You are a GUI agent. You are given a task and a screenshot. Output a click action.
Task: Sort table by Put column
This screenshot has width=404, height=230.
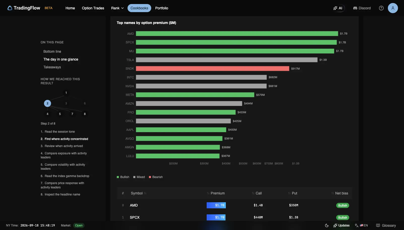coord(293,193)
